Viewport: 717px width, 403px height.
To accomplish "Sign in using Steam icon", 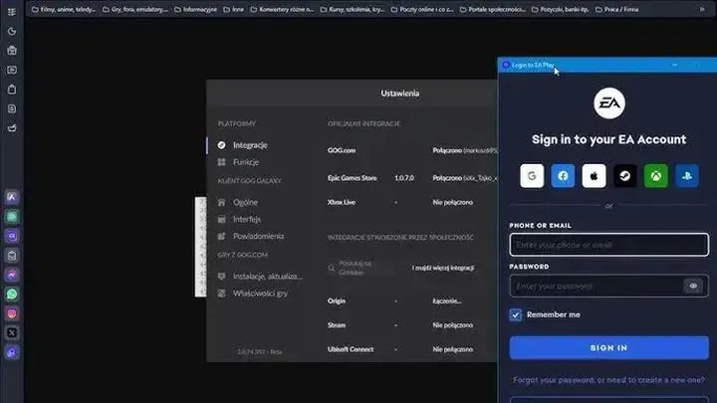I will (624, 176).
